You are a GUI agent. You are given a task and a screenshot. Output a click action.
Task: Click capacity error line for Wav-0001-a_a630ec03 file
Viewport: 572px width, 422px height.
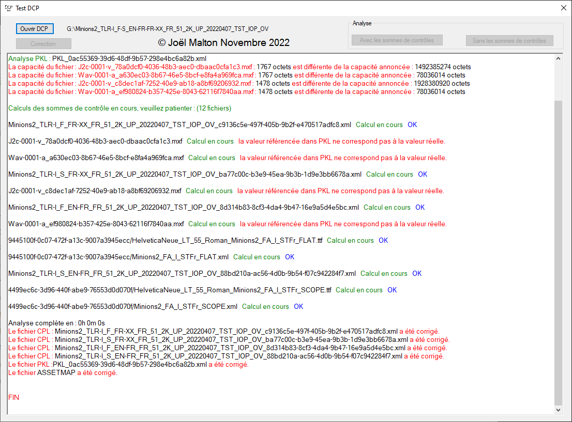236,75
